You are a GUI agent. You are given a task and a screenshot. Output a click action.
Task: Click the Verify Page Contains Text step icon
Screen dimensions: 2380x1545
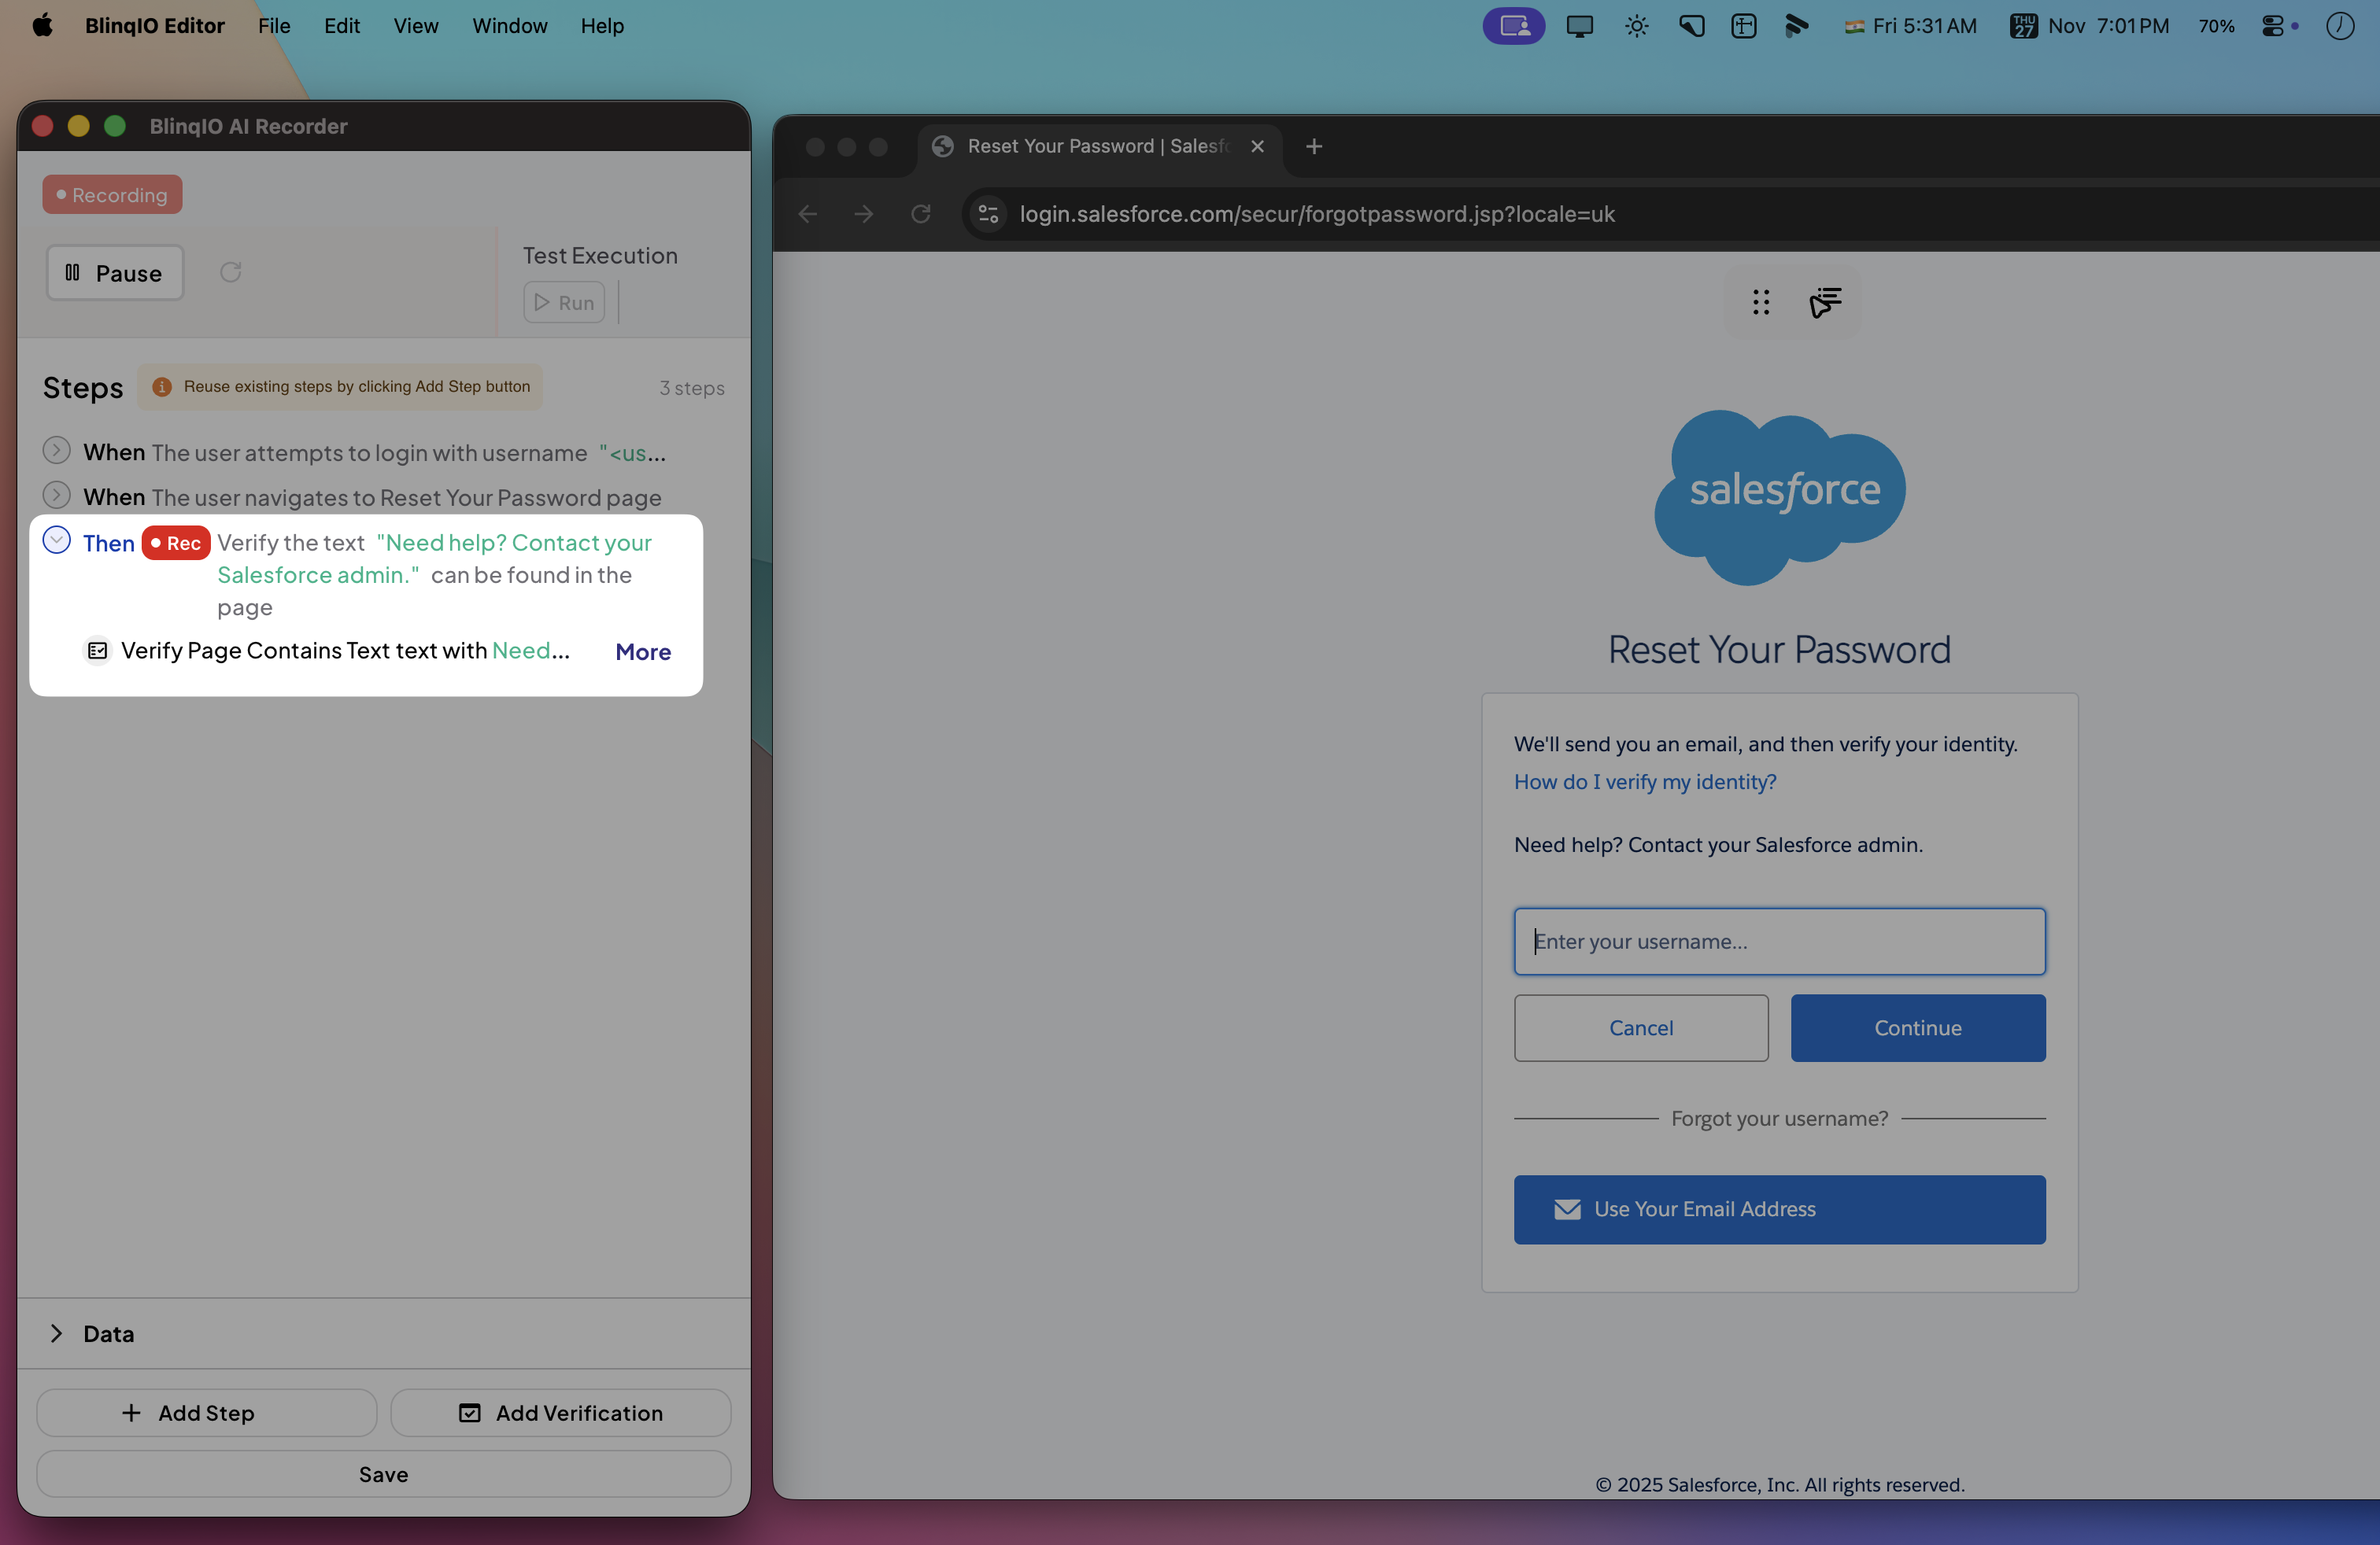(x=97, y=651)
